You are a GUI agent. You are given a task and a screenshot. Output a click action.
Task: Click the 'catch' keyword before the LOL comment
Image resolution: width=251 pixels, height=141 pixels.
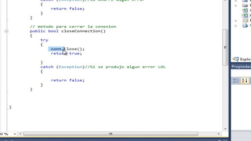point(47,67)
